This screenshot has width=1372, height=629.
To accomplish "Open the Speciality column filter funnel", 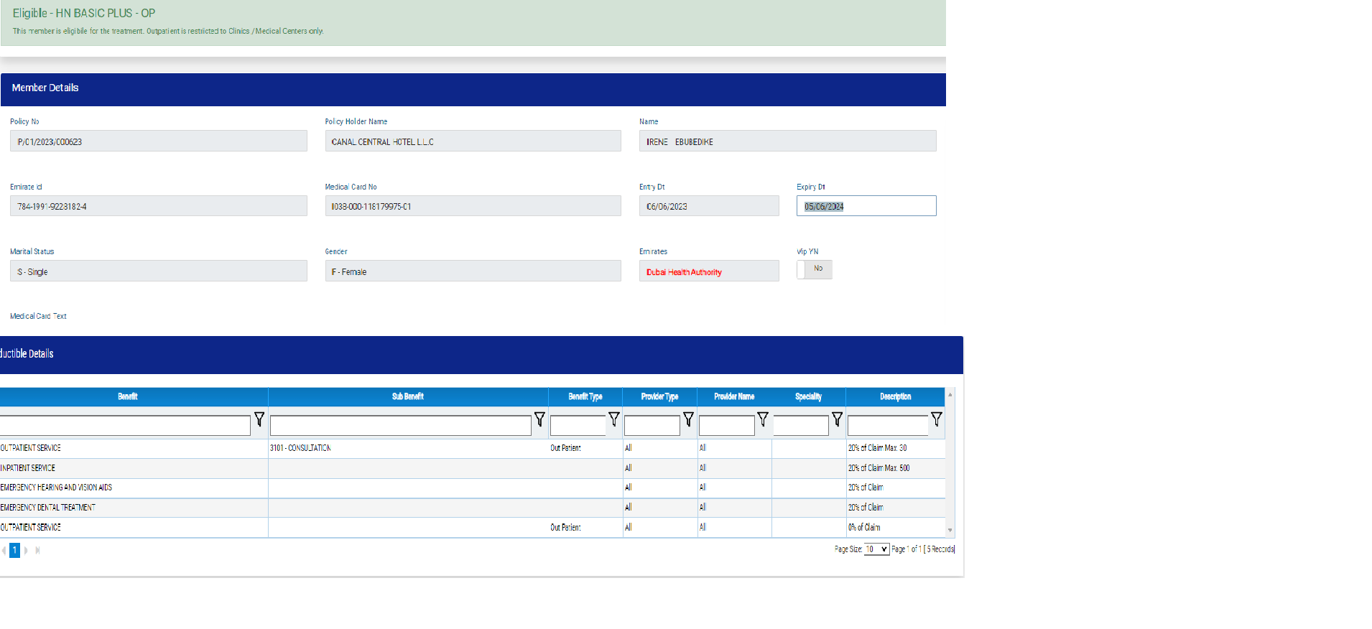I will 837,419.
